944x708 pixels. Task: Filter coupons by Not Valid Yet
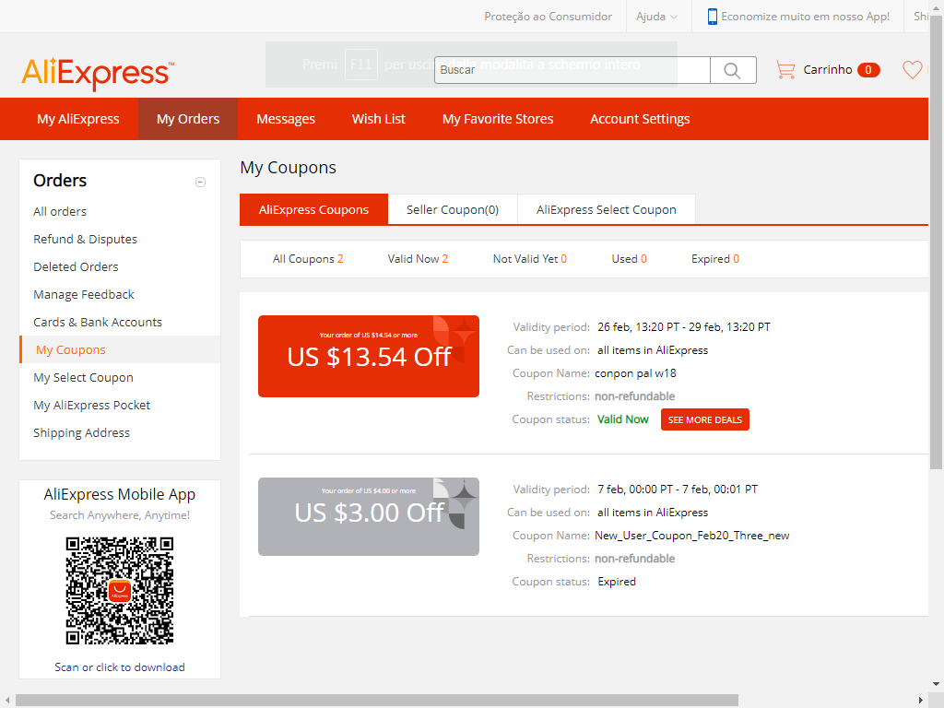530,259
